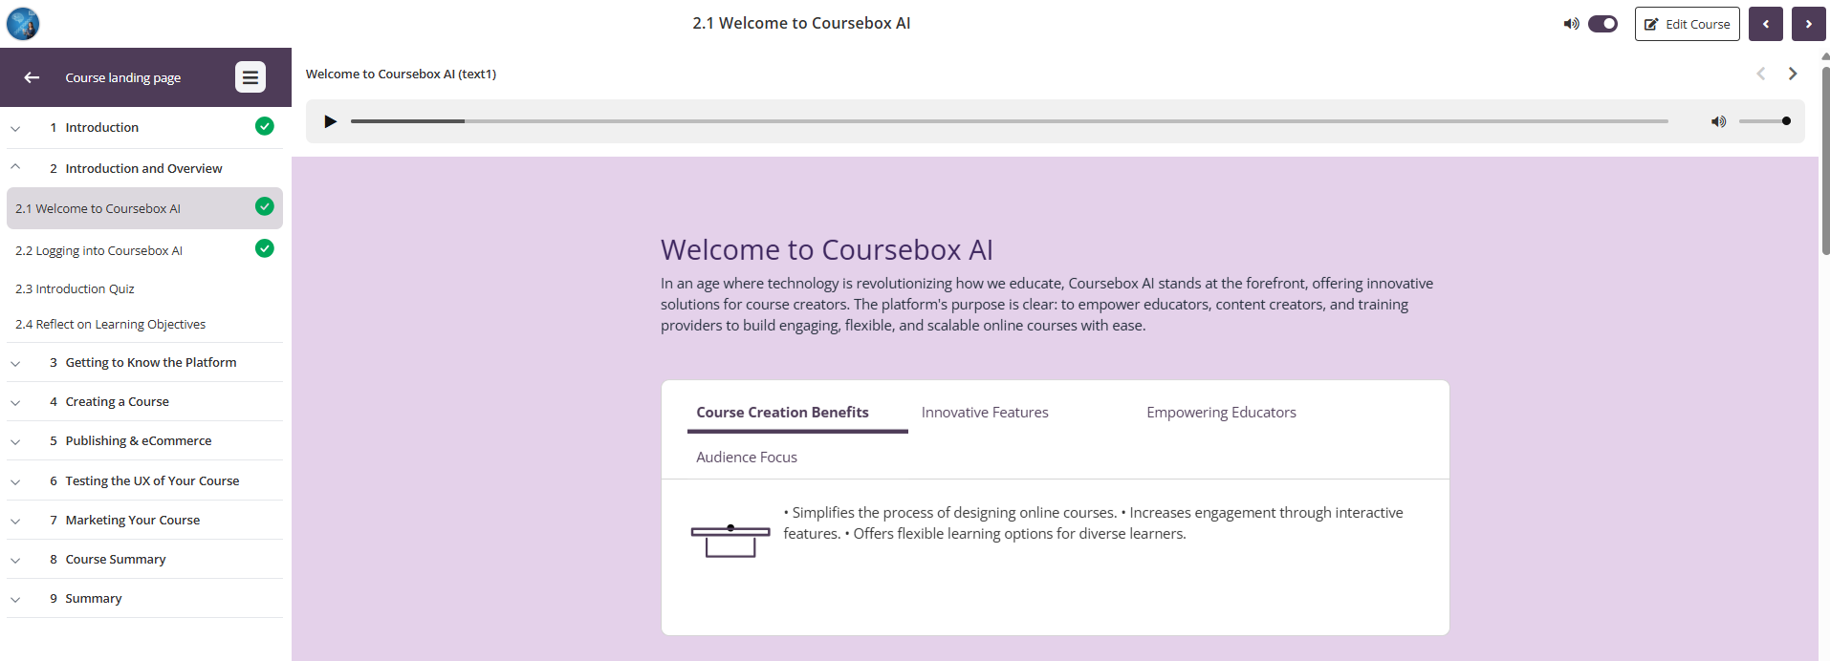Expand section 6 Testing the UX of Your Course
The image size is (1830, 661).
pos(15,481)
